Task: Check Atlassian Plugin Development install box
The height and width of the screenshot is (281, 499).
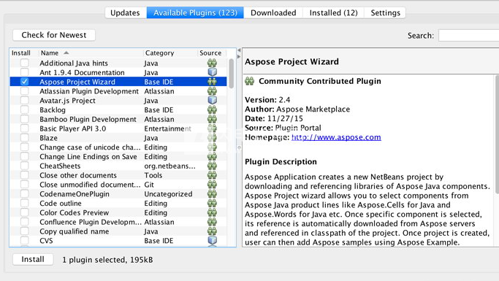Action: click(x=25, y=91)
